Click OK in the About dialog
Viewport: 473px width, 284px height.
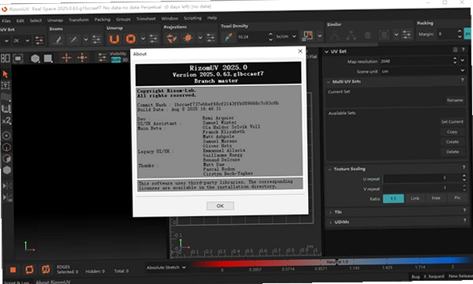coord(220,206)
